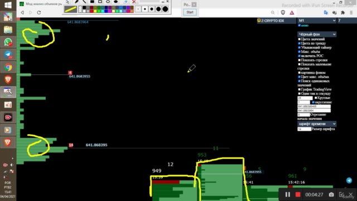357x201 pixels.
Task: Open File Explorer from the taskbar
Action: 8,30
